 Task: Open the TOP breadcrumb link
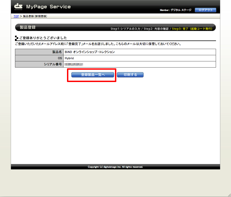(x=16, y=16)
